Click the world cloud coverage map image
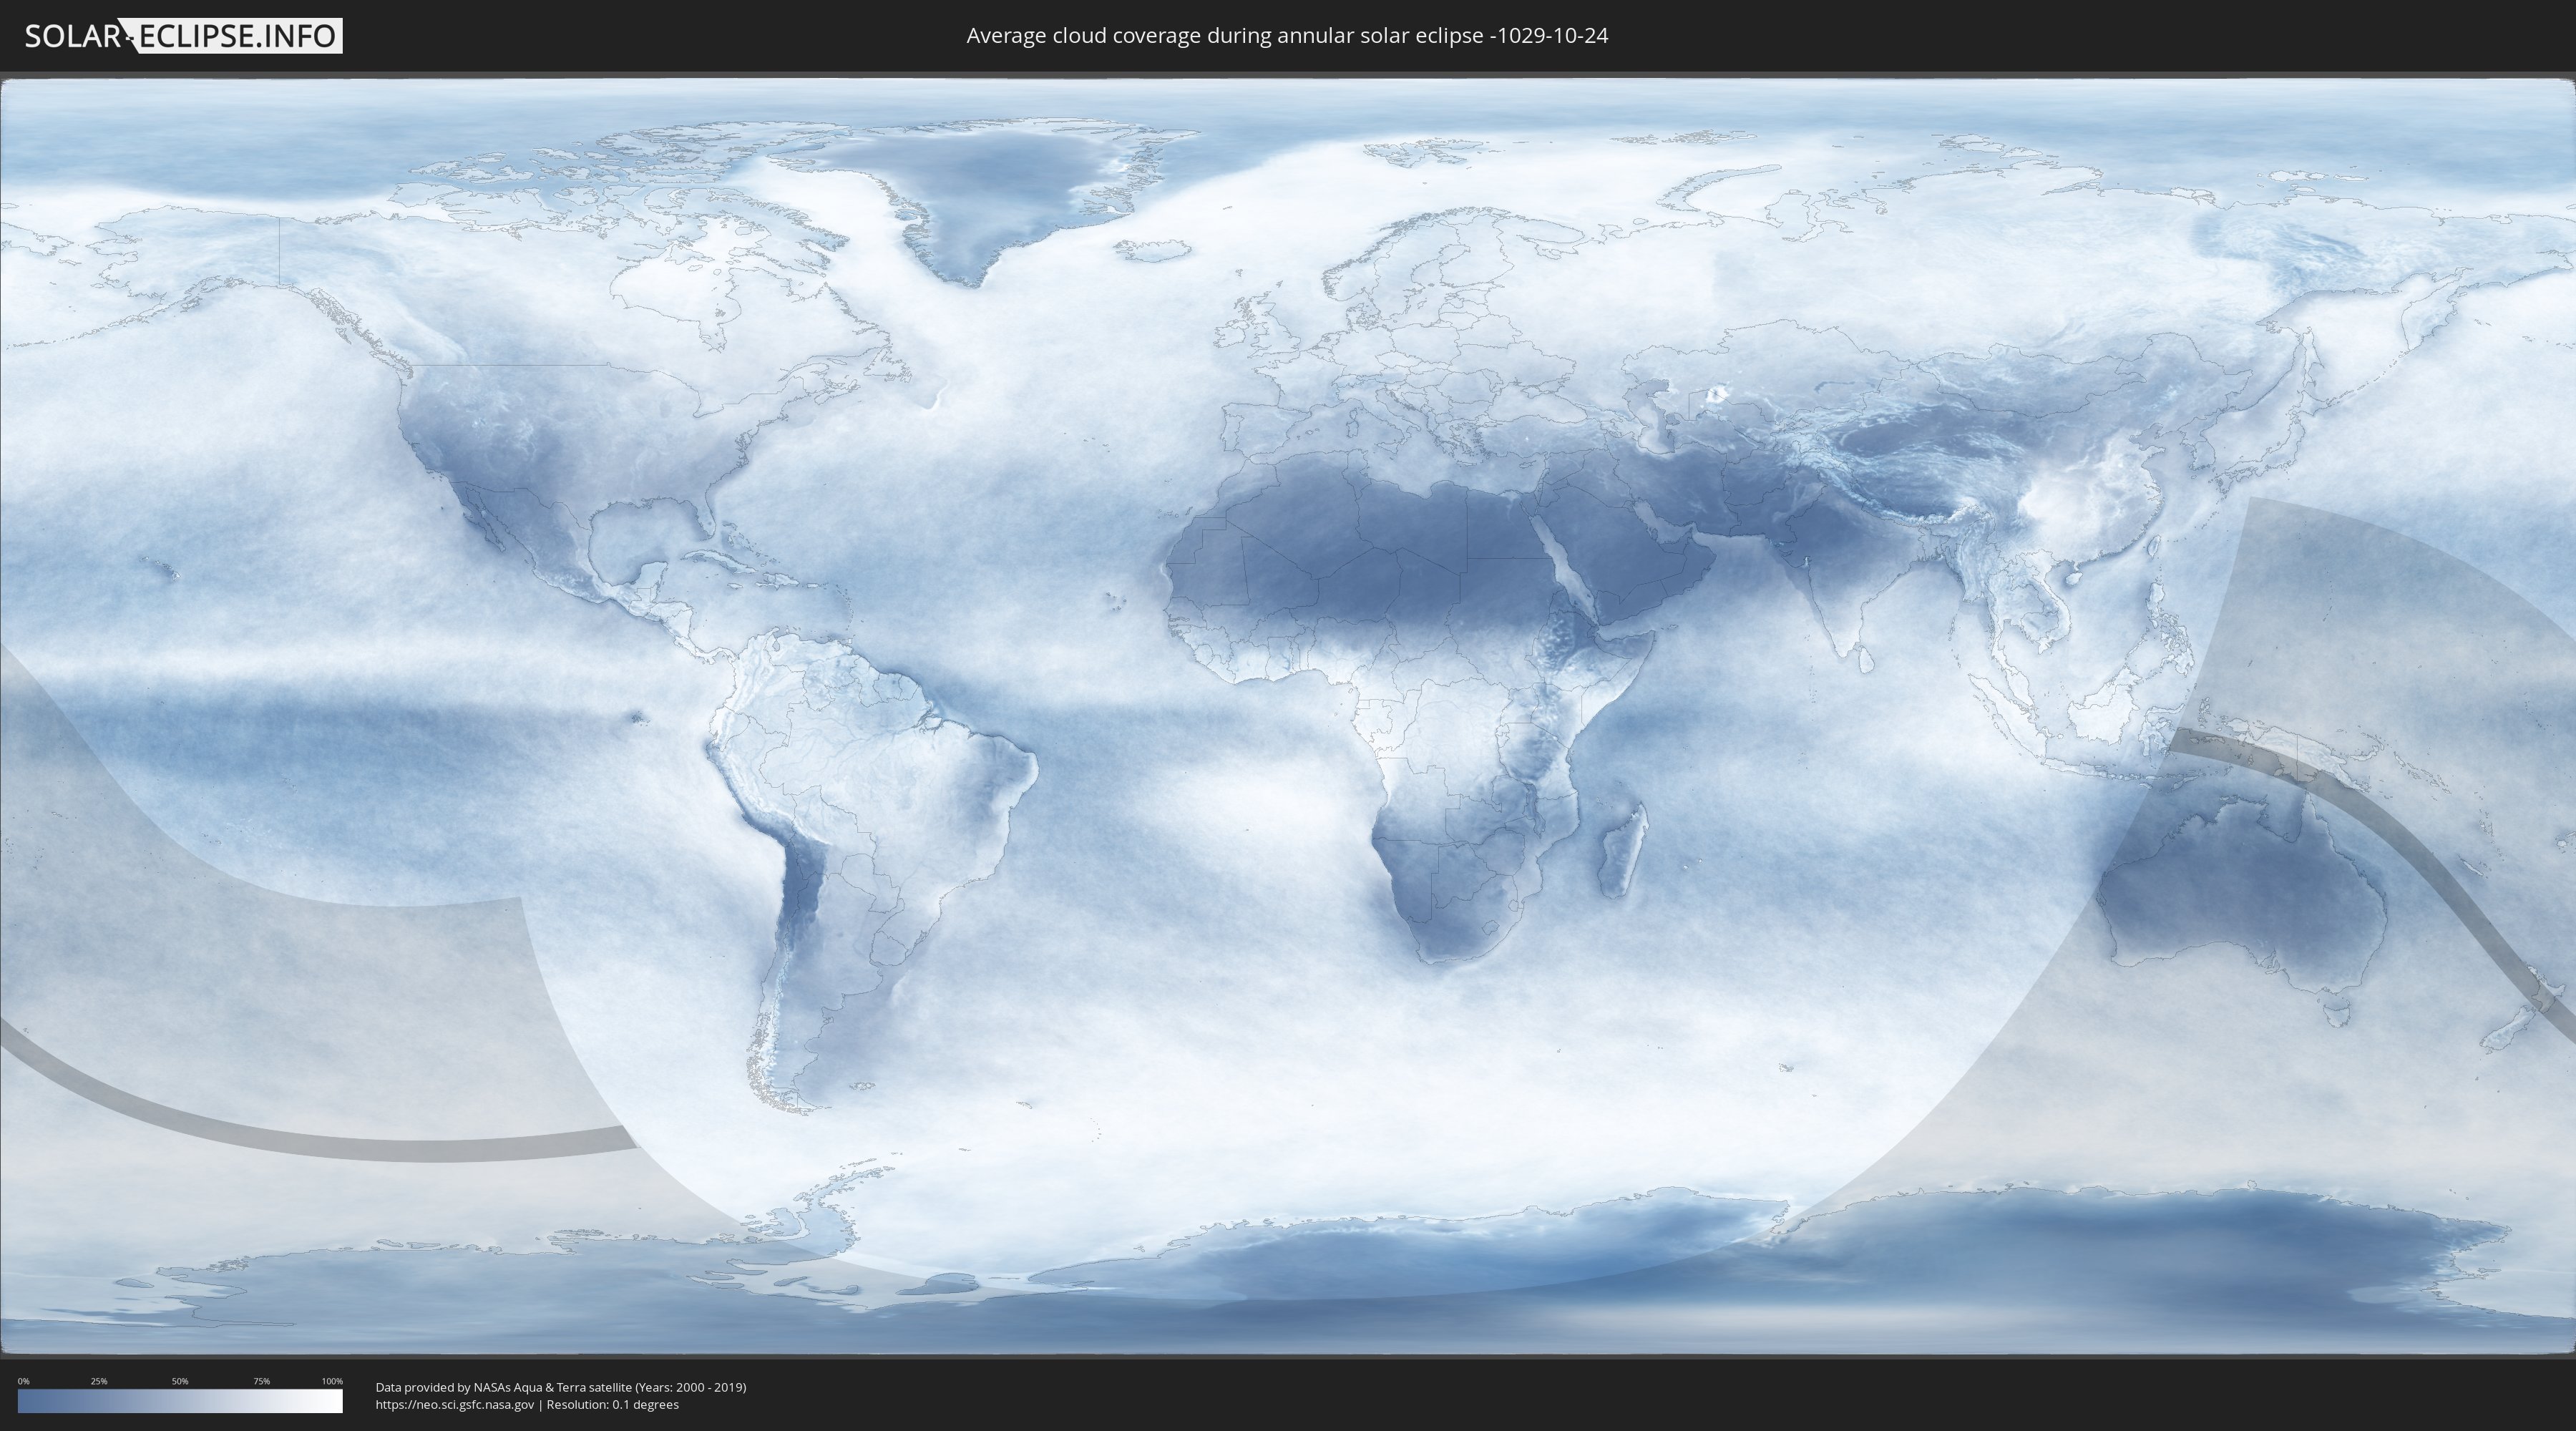 [x=1288, y=716]
